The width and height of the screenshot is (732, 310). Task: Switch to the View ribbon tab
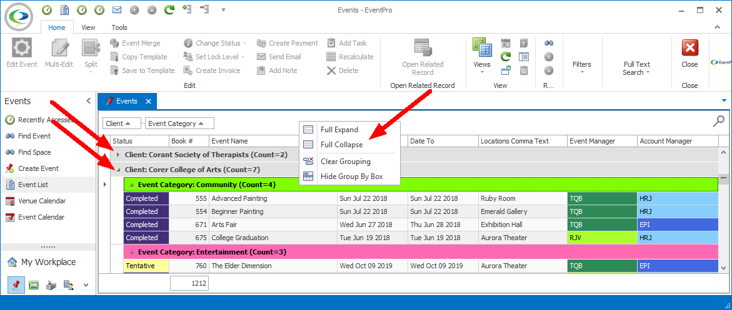pyautogui.click(x=88, y=27)
